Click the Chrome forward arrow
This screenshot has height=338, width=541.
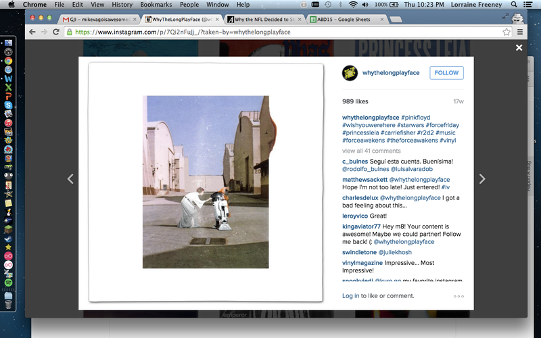(44, 32)
